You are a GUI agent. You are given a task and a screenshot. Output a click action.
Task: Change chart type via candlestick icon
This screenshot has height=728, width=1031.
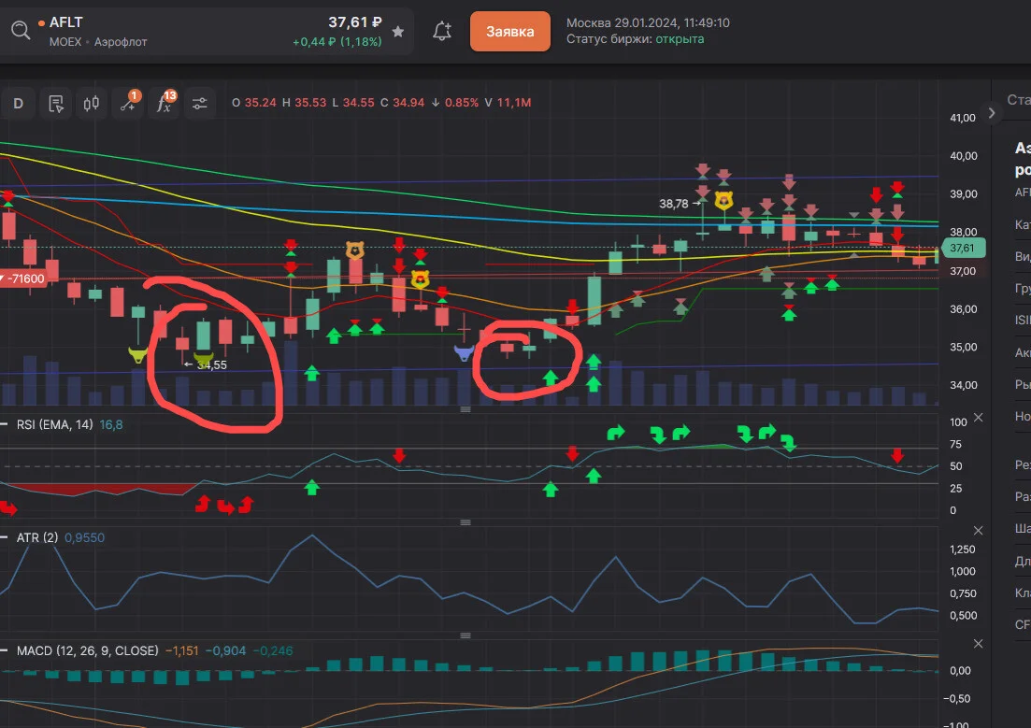coord(92,103)
